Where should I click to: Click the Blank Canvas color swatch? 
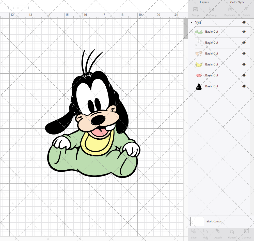coord(197,221)
